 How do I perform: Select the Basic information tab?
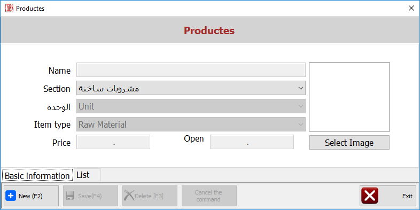[x=37, y=176]
